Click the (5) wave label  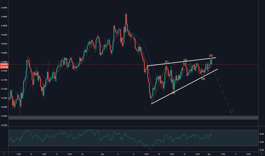tap(211, 55)
